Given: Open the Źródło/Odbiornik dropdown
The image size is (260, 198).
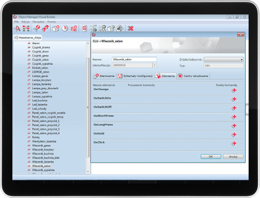Looking at the screenshot, I should [224, 59].
